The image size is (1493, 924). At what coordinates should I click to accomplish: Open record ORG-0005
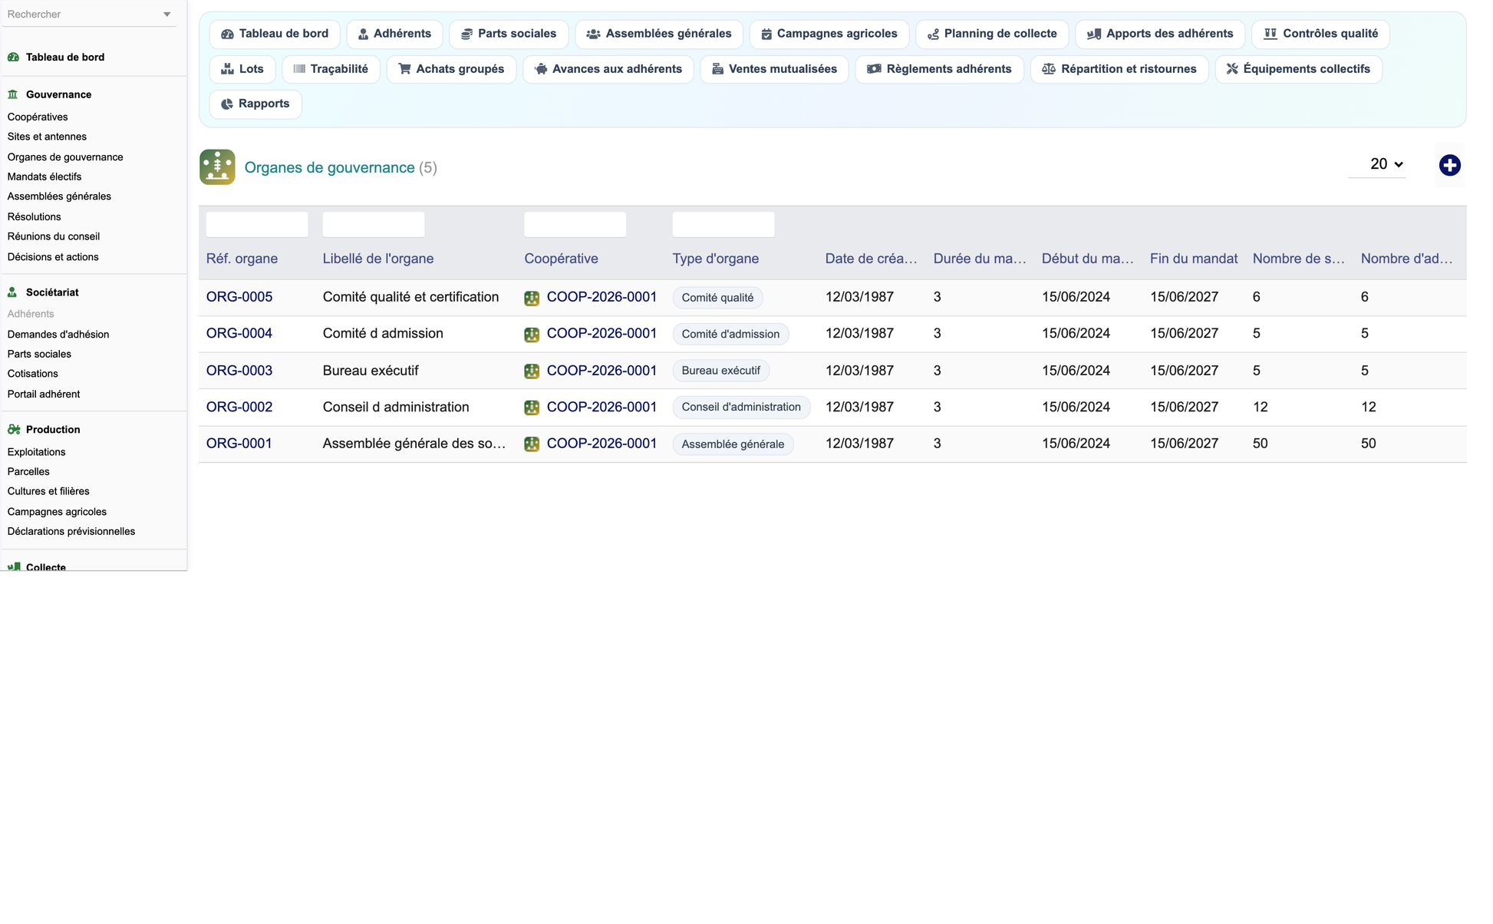tap(239, 297)
